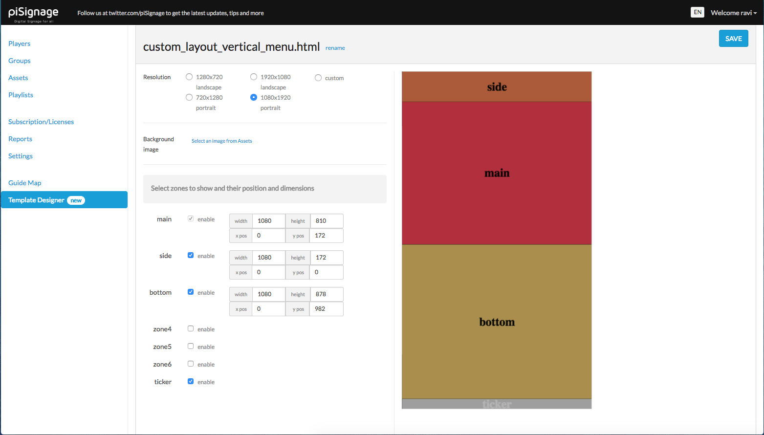Click the file name custom_layout_vertical_menu.html
The height and width of the screenshot is (435, 764).
coord(231,47)
